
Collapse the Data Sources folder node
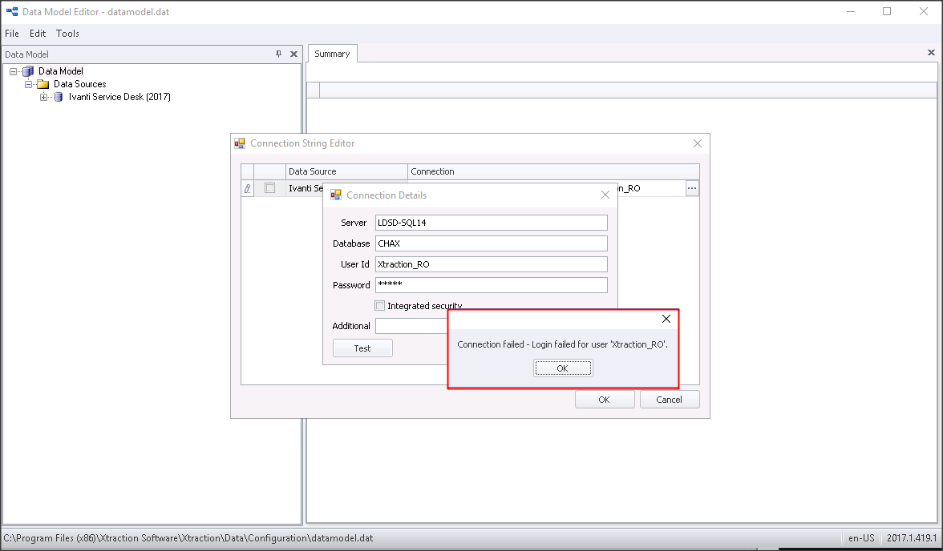28,83
